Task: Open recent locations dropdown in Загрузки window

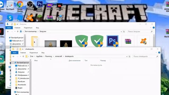Action: click(15, 32)
